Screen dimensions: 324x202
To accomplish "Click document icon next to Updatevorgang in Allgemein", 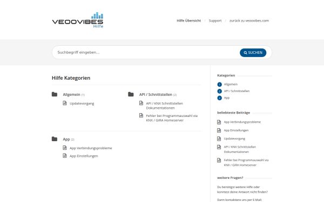I will 65,103.
